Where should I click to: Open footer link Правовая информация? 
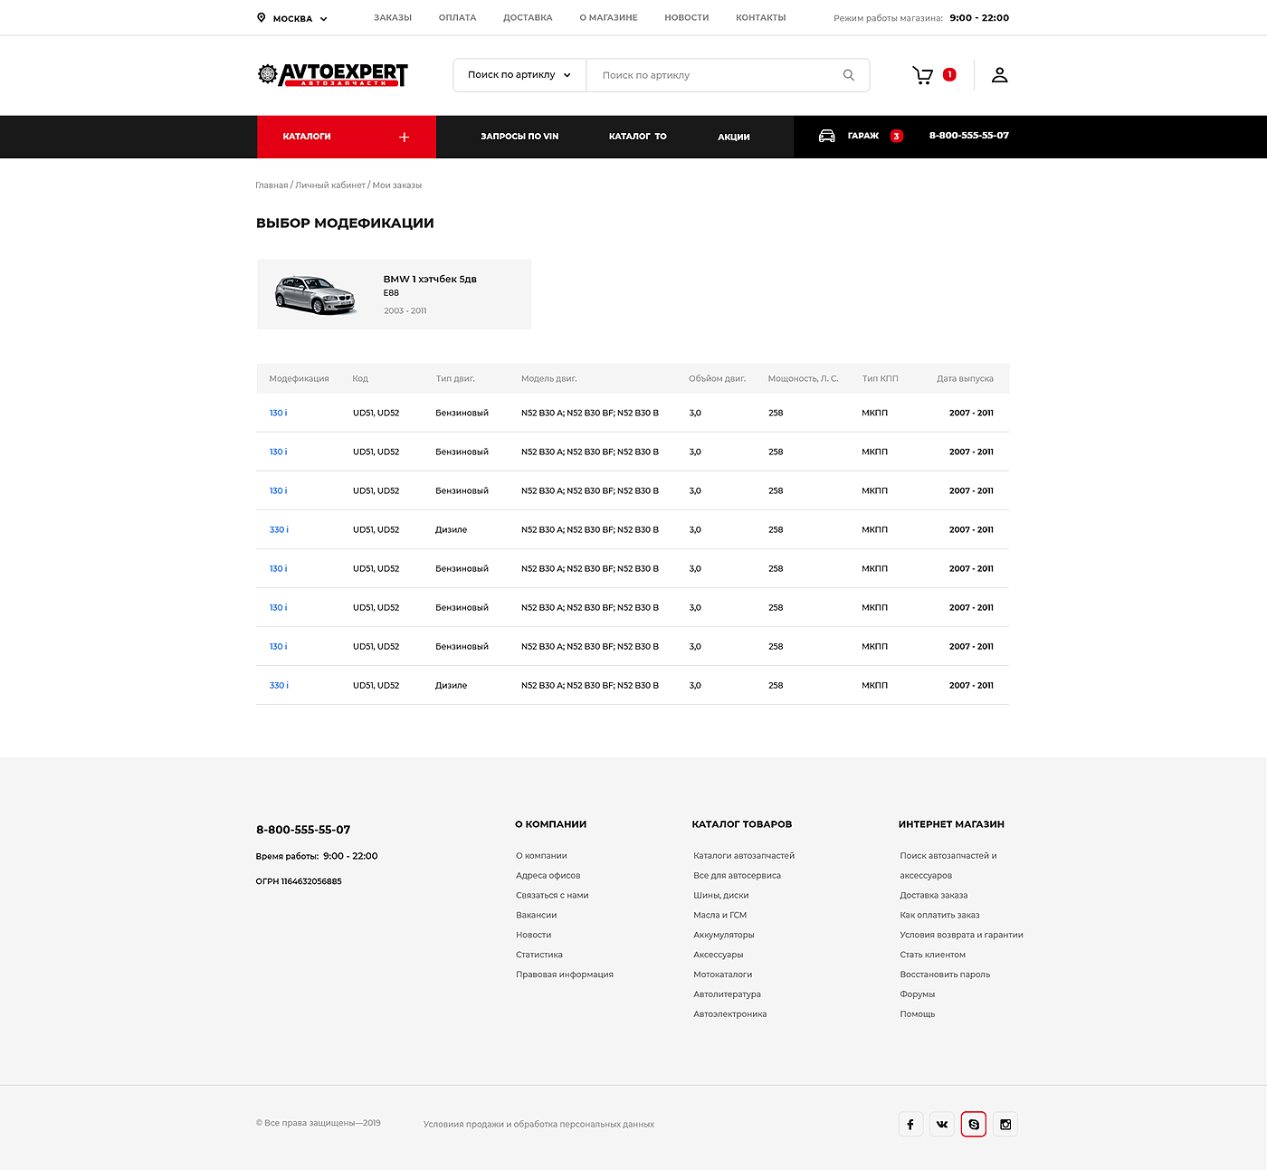(x=565, y=975)
